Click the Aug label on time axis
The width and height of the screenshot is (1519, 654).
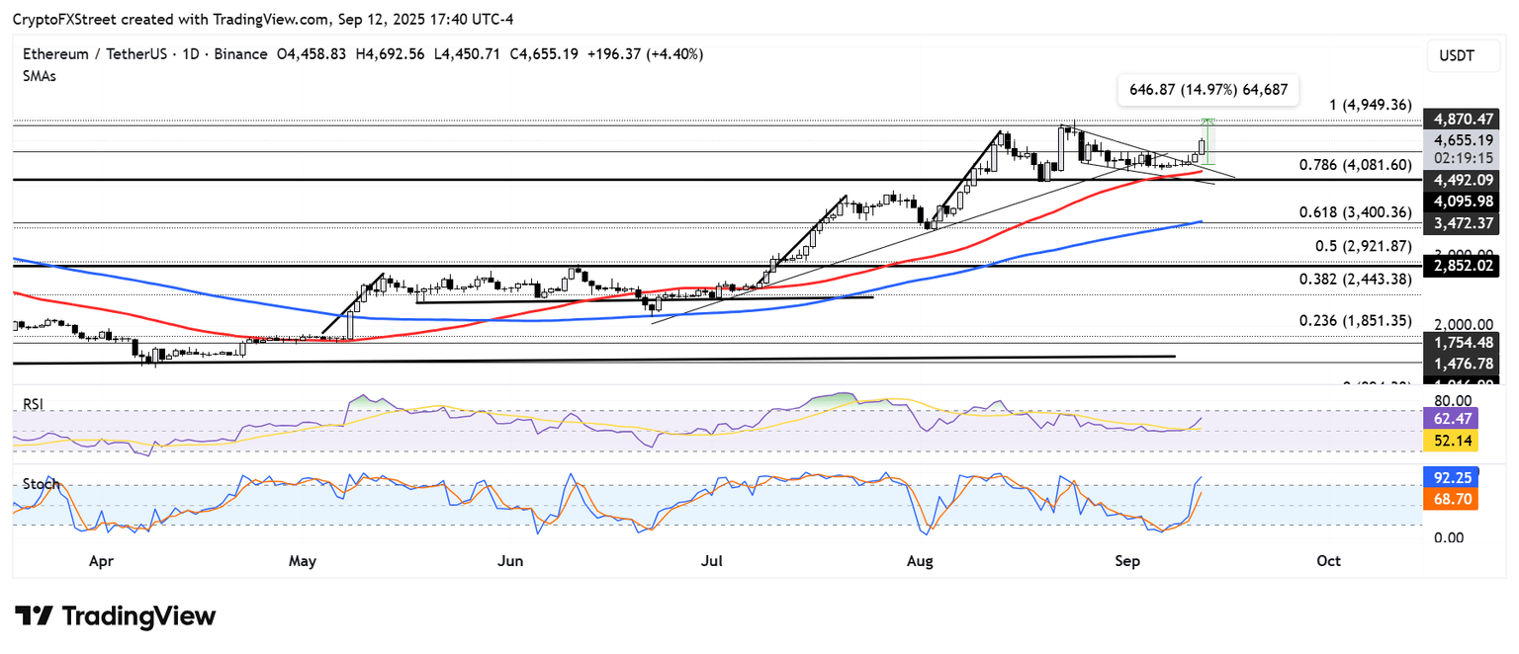[x=920, y=560]
